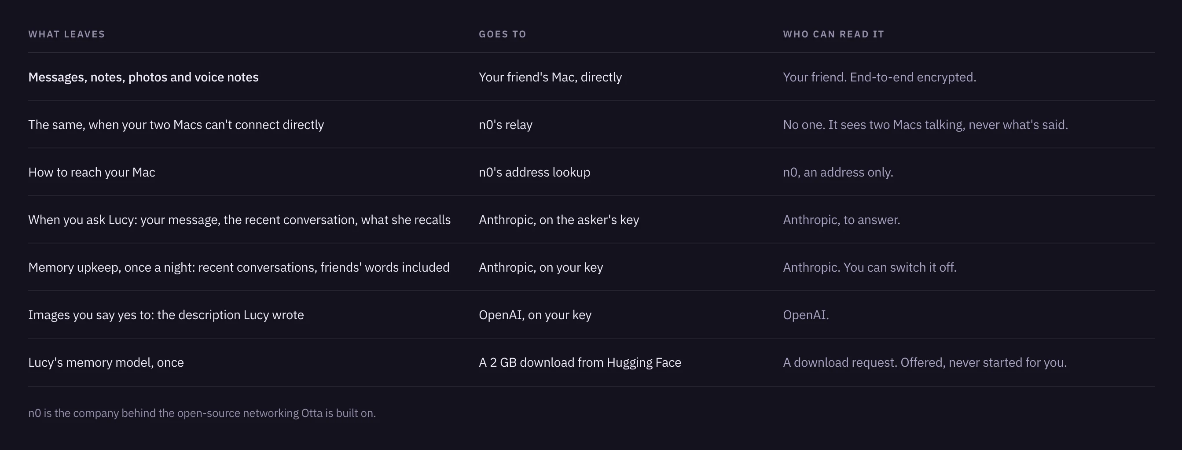Select 'Images you say yes to' row text
The height and width of the screenshot is (450, 1182).
click(x=166, y=315)
